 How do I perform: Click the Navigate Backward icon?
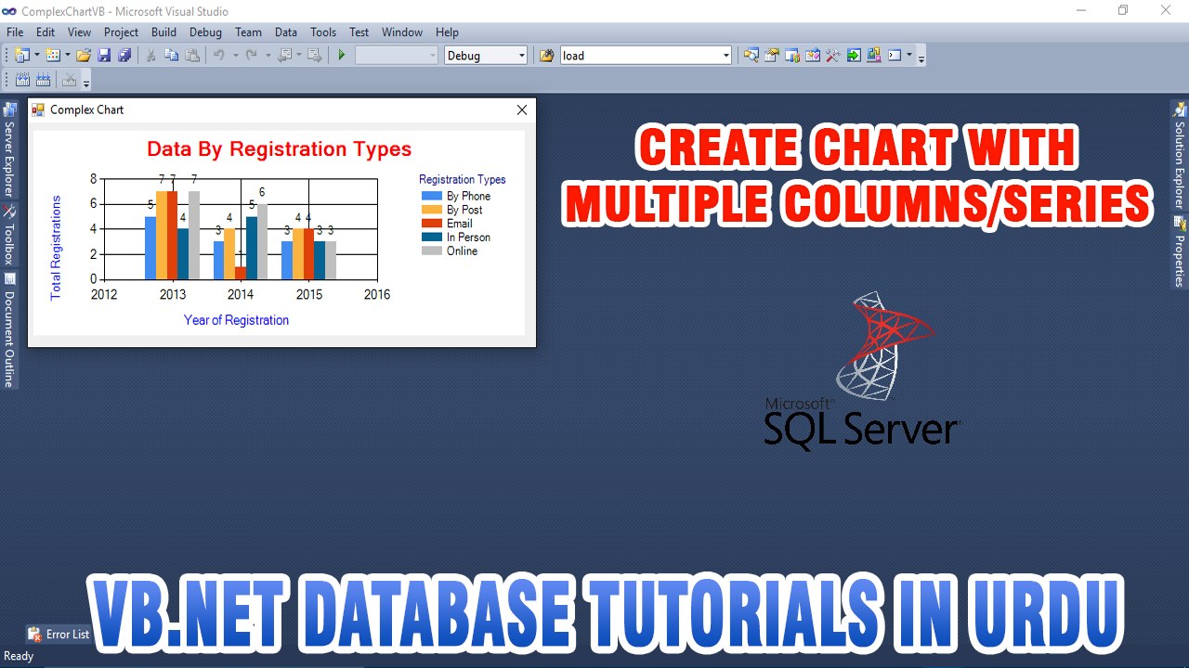[284, 56]
